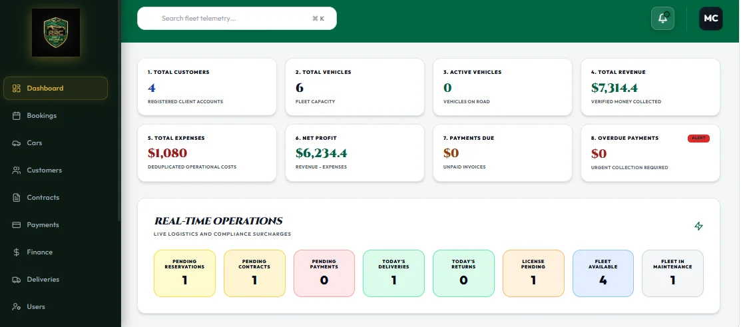The height and width of the screenshot is (327, 741).
Task: Click the lightning bolt icon in Real-Time Operations
Action: [698, 226]
